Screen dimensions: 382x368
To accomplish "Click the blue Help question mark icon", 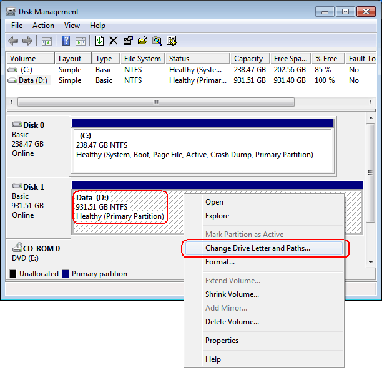I will coord(66,41).
